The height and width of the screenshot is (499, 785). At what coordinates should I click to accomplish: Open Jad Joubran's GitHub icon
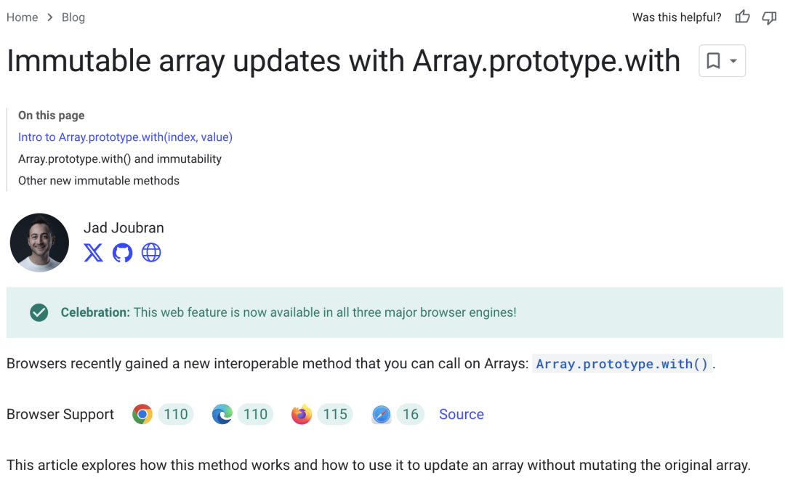point(122,253)
